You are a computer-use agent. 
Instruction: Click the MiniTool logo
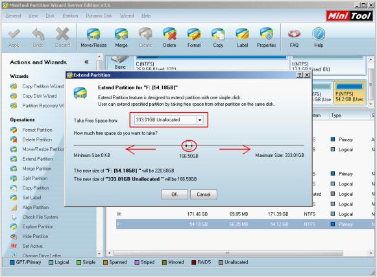tap(349, 16)
